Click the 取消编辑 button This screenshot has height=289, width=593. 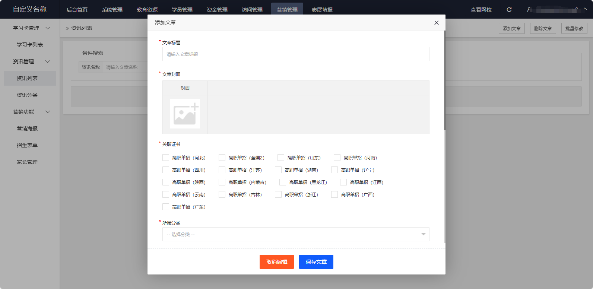point(277,262)
